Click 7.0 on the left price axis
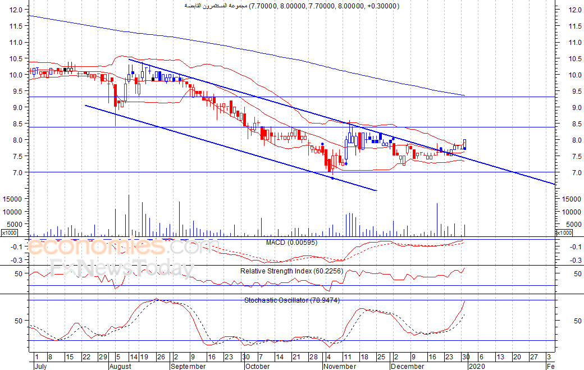 tap(18, 173)
